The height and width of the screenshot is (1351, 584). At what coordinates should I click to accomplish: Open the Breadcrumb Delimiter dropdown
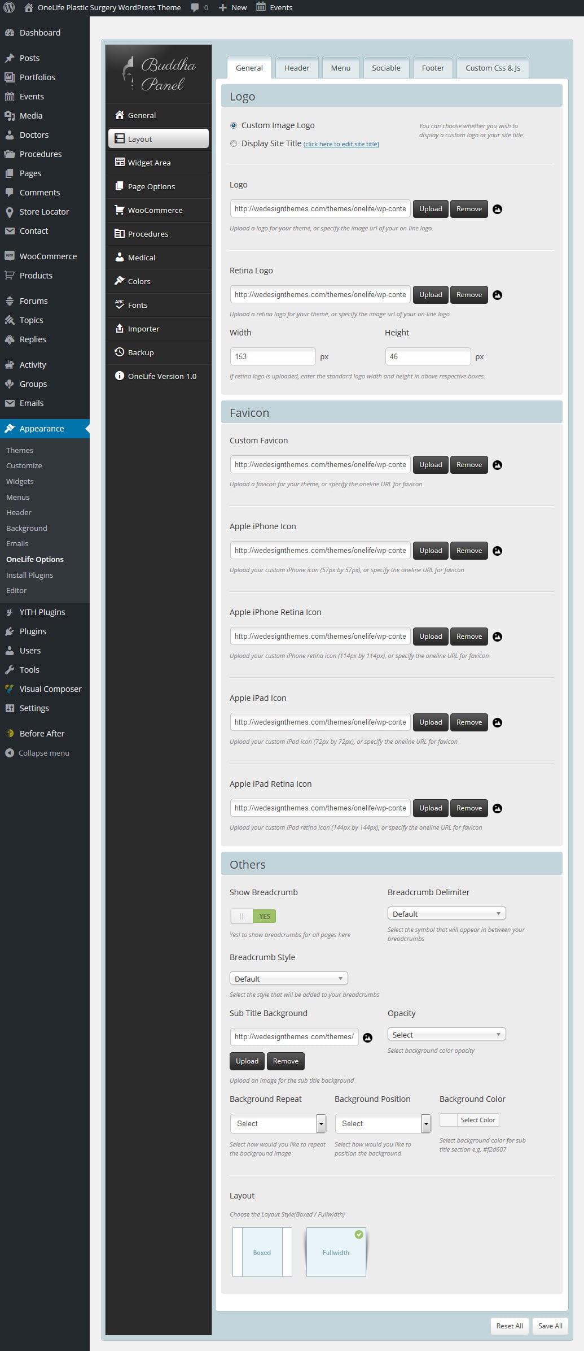tap(446, 913)
